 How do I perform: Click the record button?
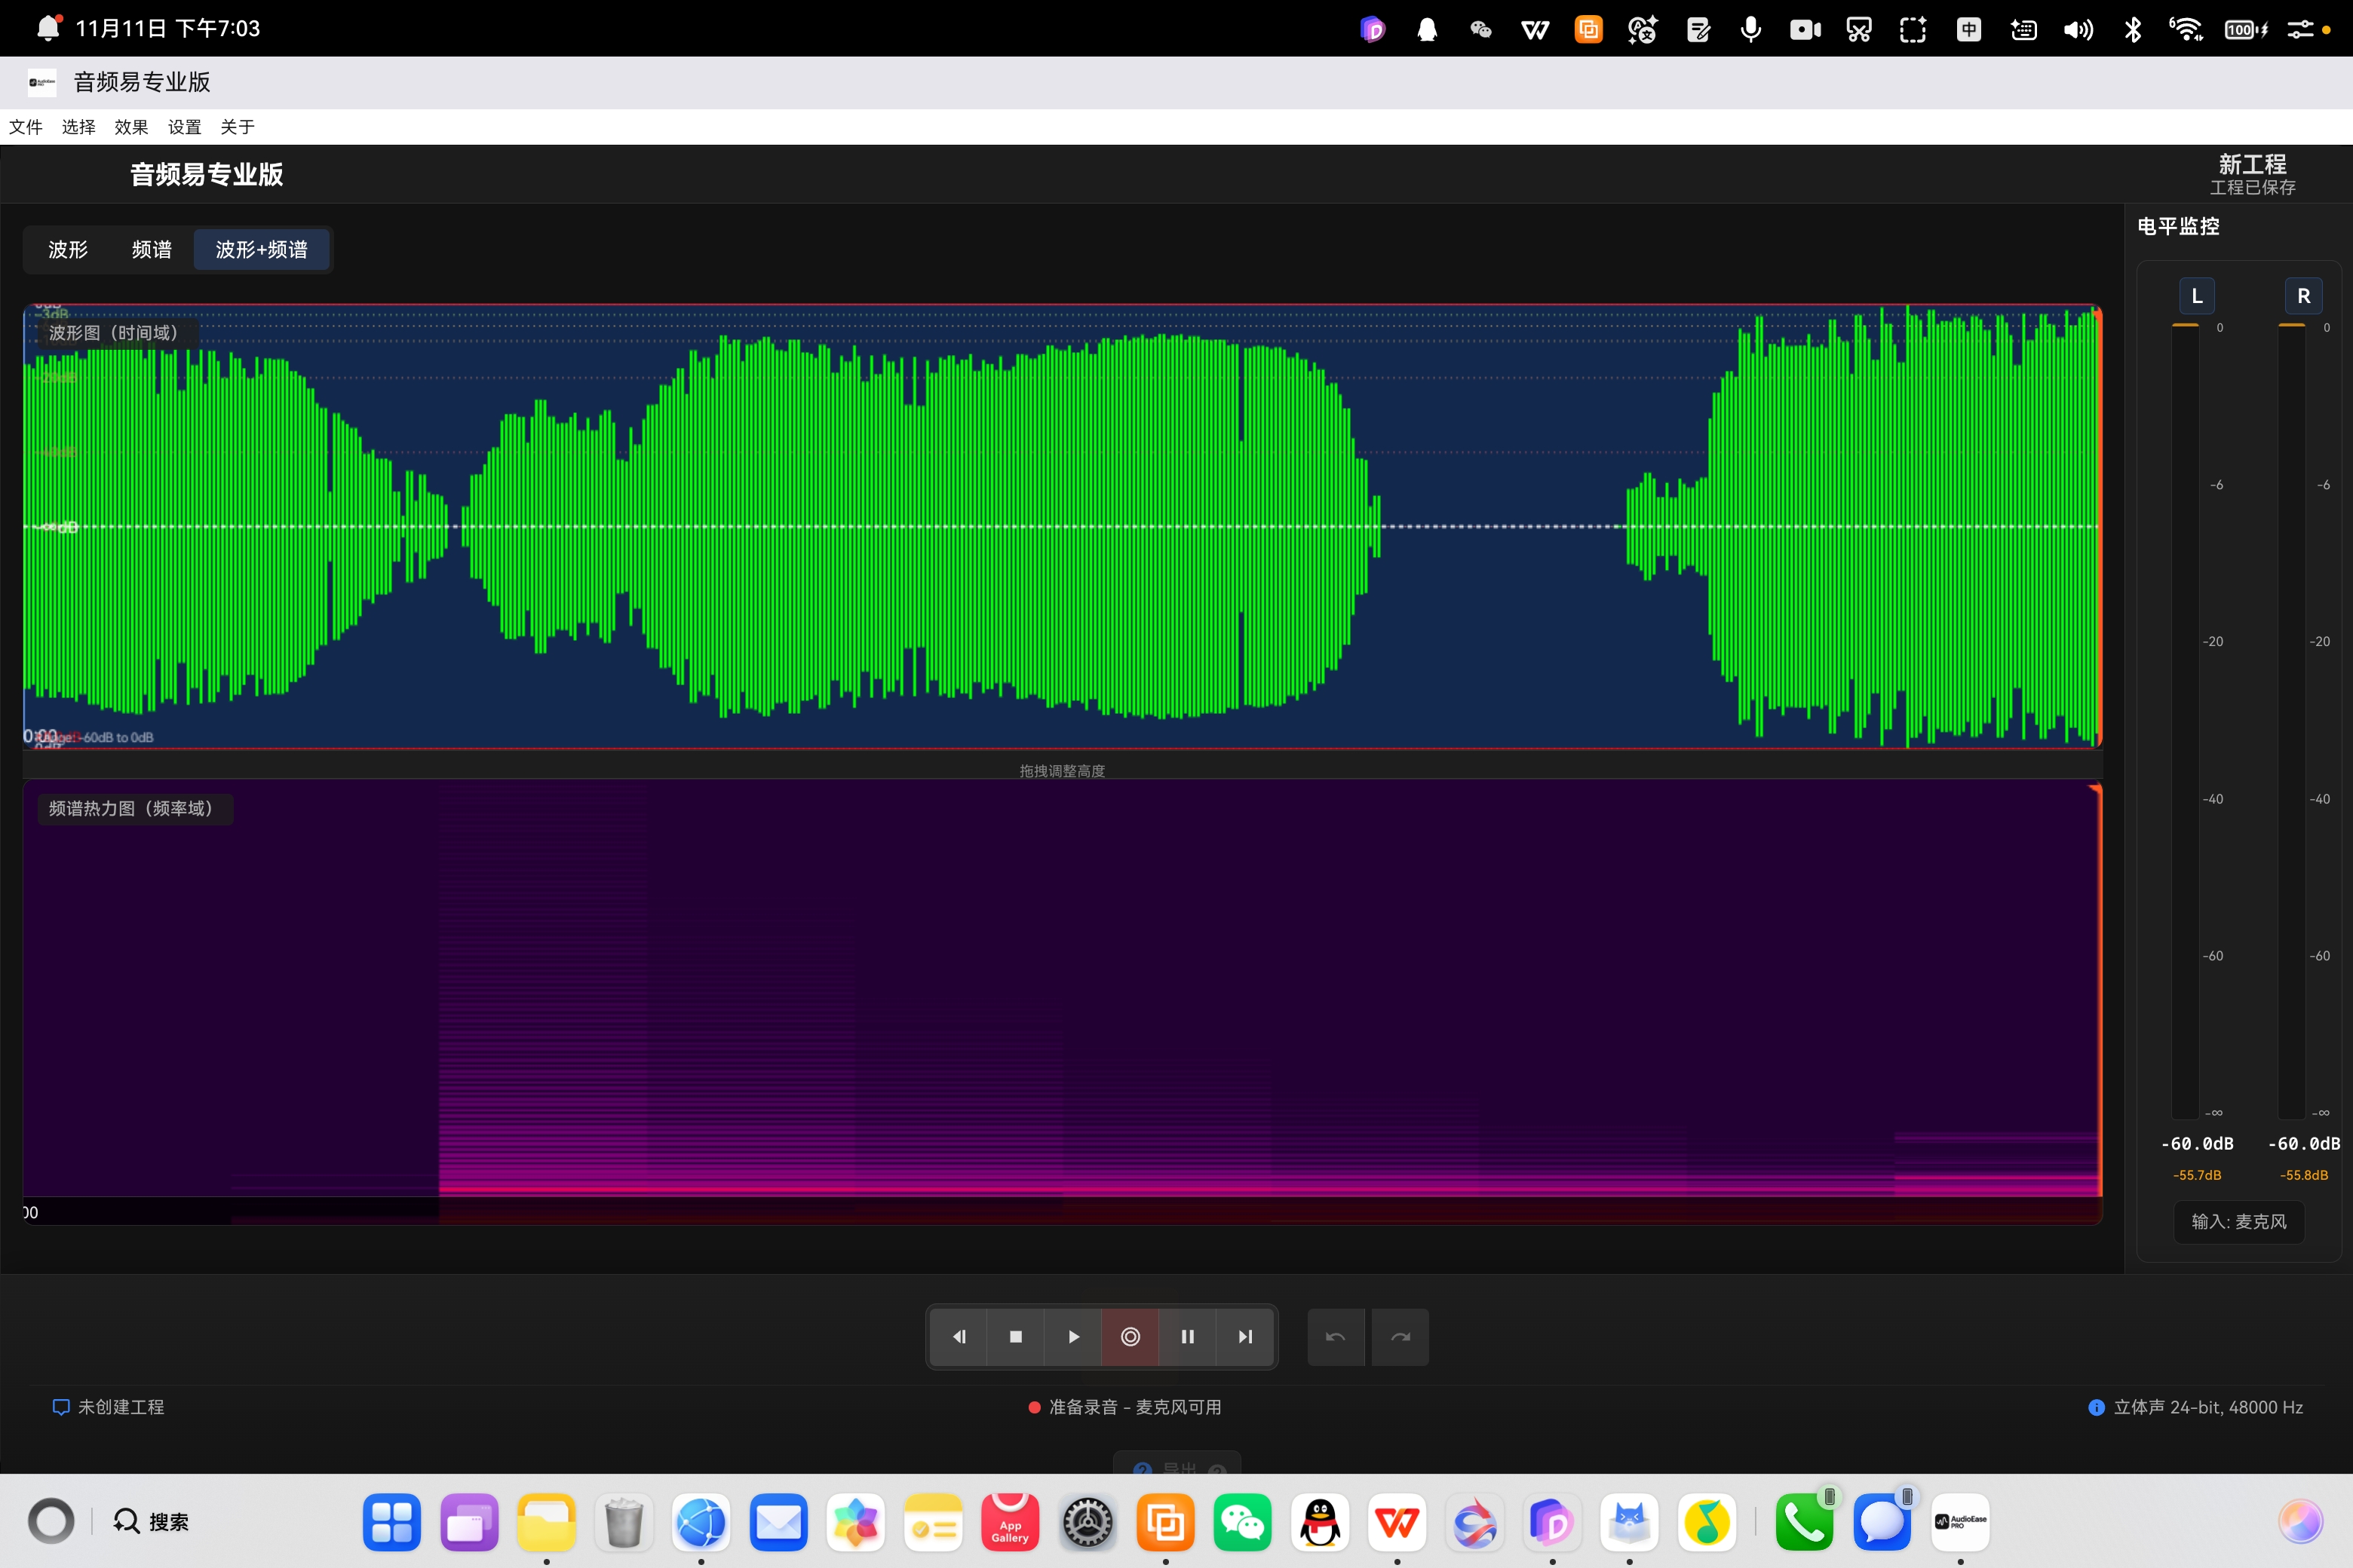pos(1130,1336)
